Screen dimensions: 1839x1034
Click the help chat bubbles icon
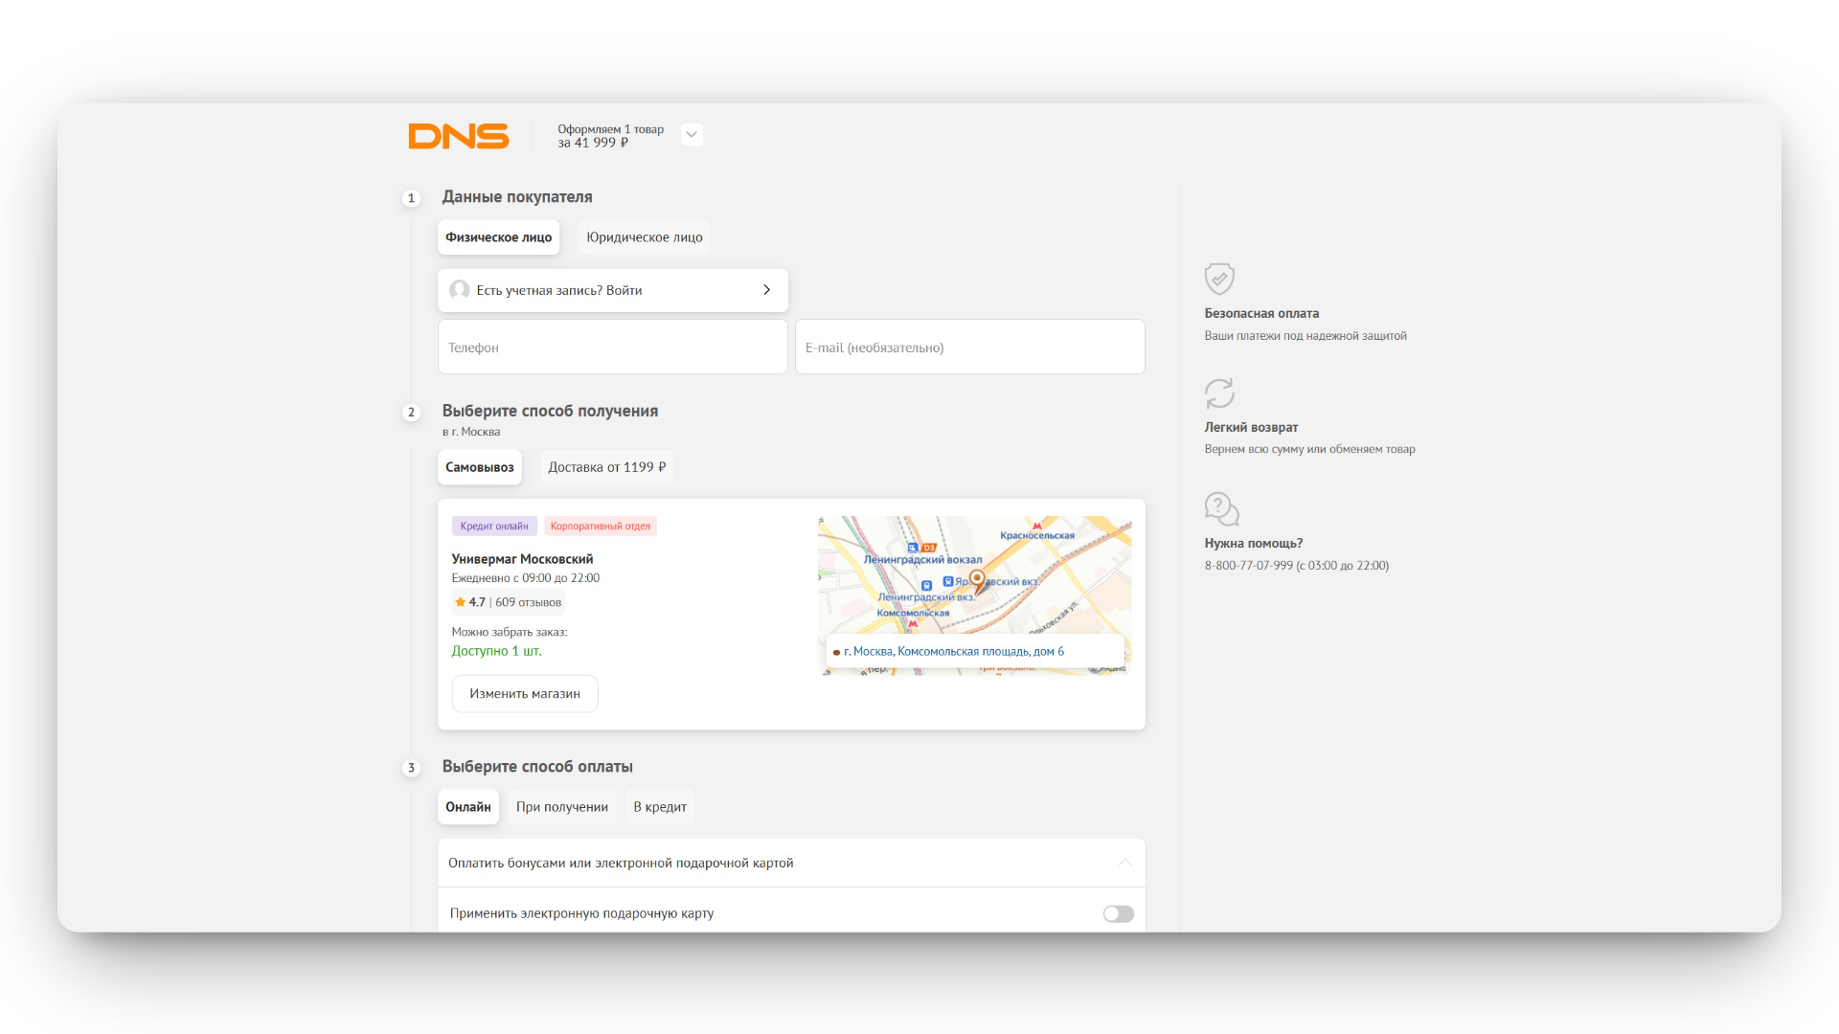[1221, 508]
